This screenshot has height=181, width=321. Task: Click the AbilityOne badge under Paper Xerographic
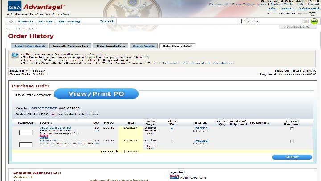pos(44,136)
